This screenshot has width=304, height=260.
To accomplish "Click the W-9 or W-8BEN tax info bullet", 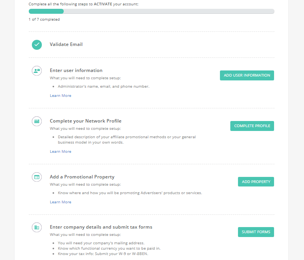I will click(x=103, y=253).
